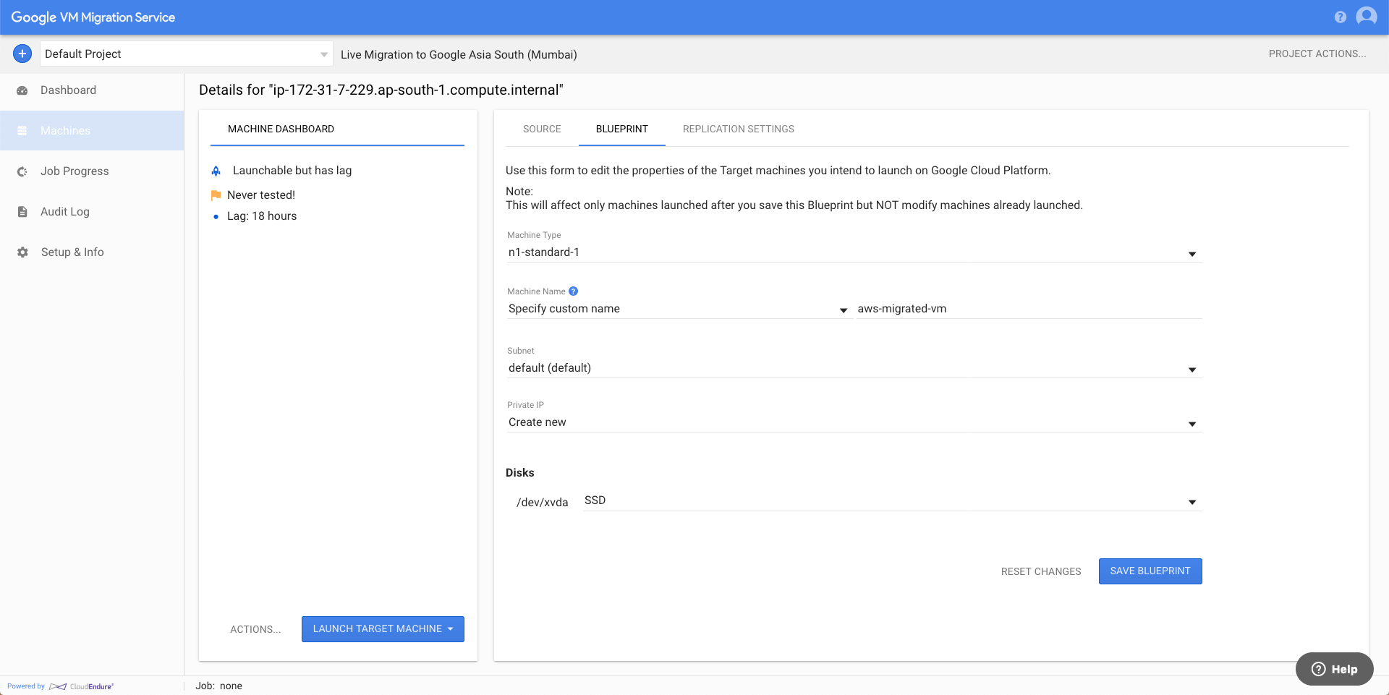
Task: Click the Job Progress spinner icon
Action: (22, 171)
